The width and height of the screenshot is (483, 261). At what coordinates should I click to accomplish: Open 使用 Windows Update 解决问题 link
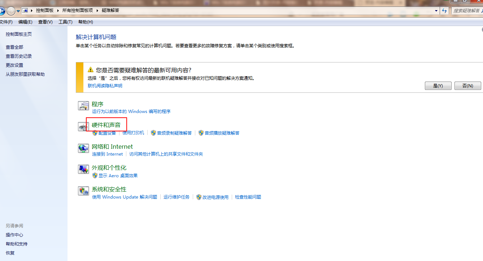click(x=125, y=197)
